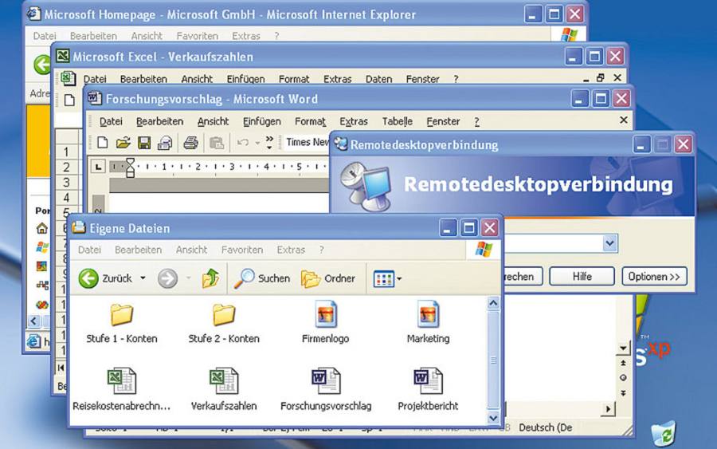
Task: Open the Tabelle menu in Word
Action: coord(398,121)
